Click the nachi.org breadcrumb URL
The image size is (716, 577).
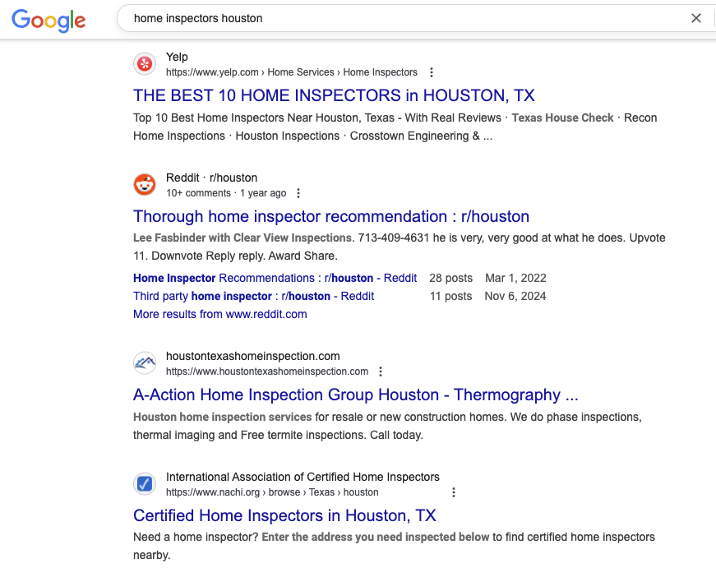[x=272, y=492]
